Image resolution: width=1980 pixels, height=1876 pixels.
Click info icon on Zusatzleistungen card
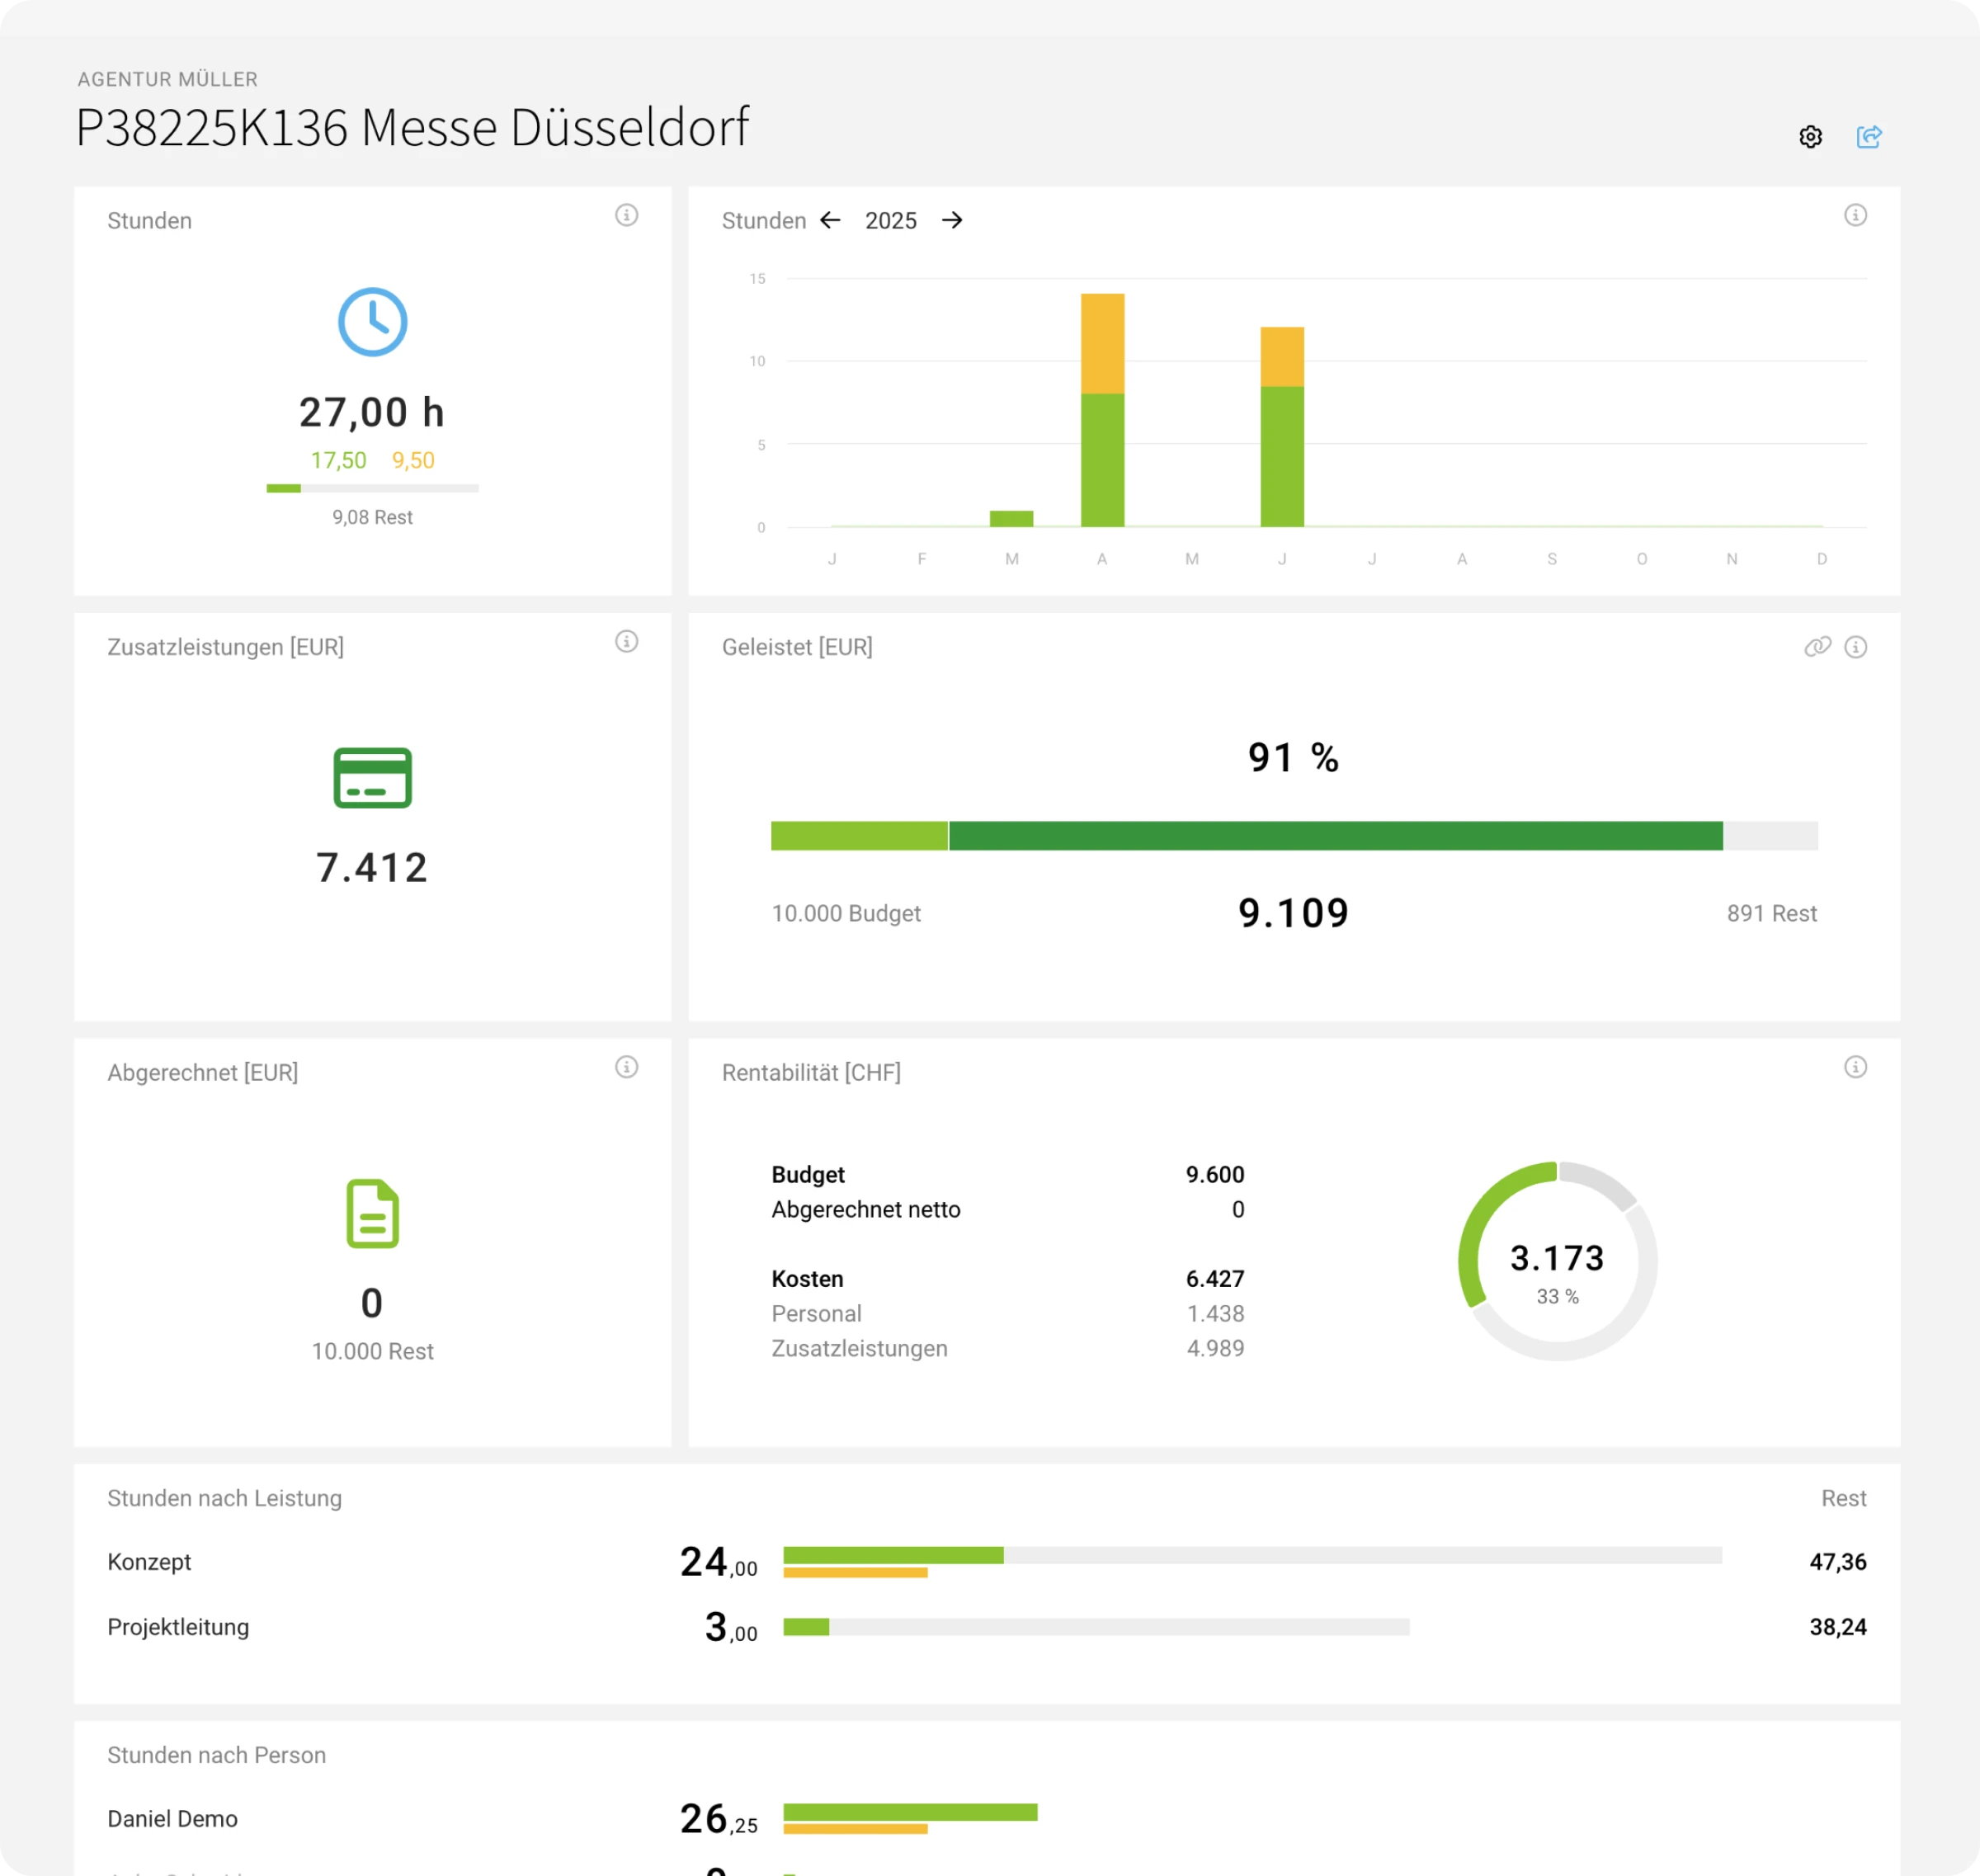click(x=626, y=641)
